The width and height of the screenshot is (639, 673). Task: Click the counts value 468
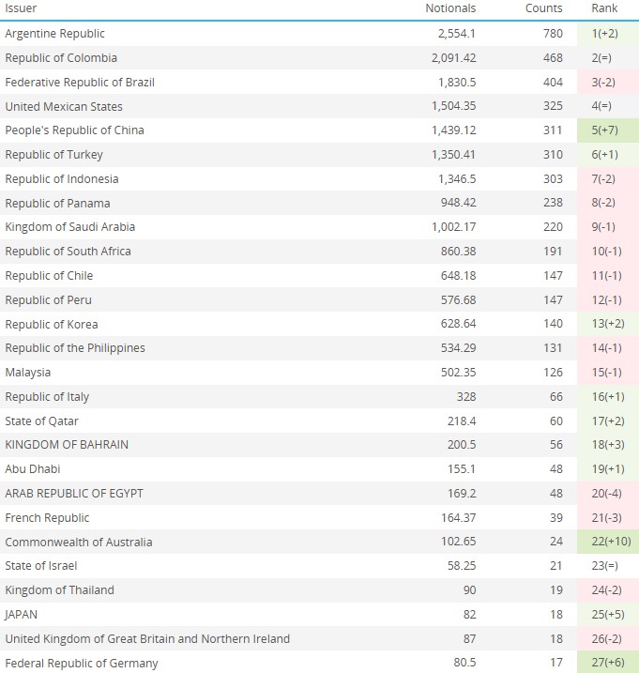click(553, 58)
